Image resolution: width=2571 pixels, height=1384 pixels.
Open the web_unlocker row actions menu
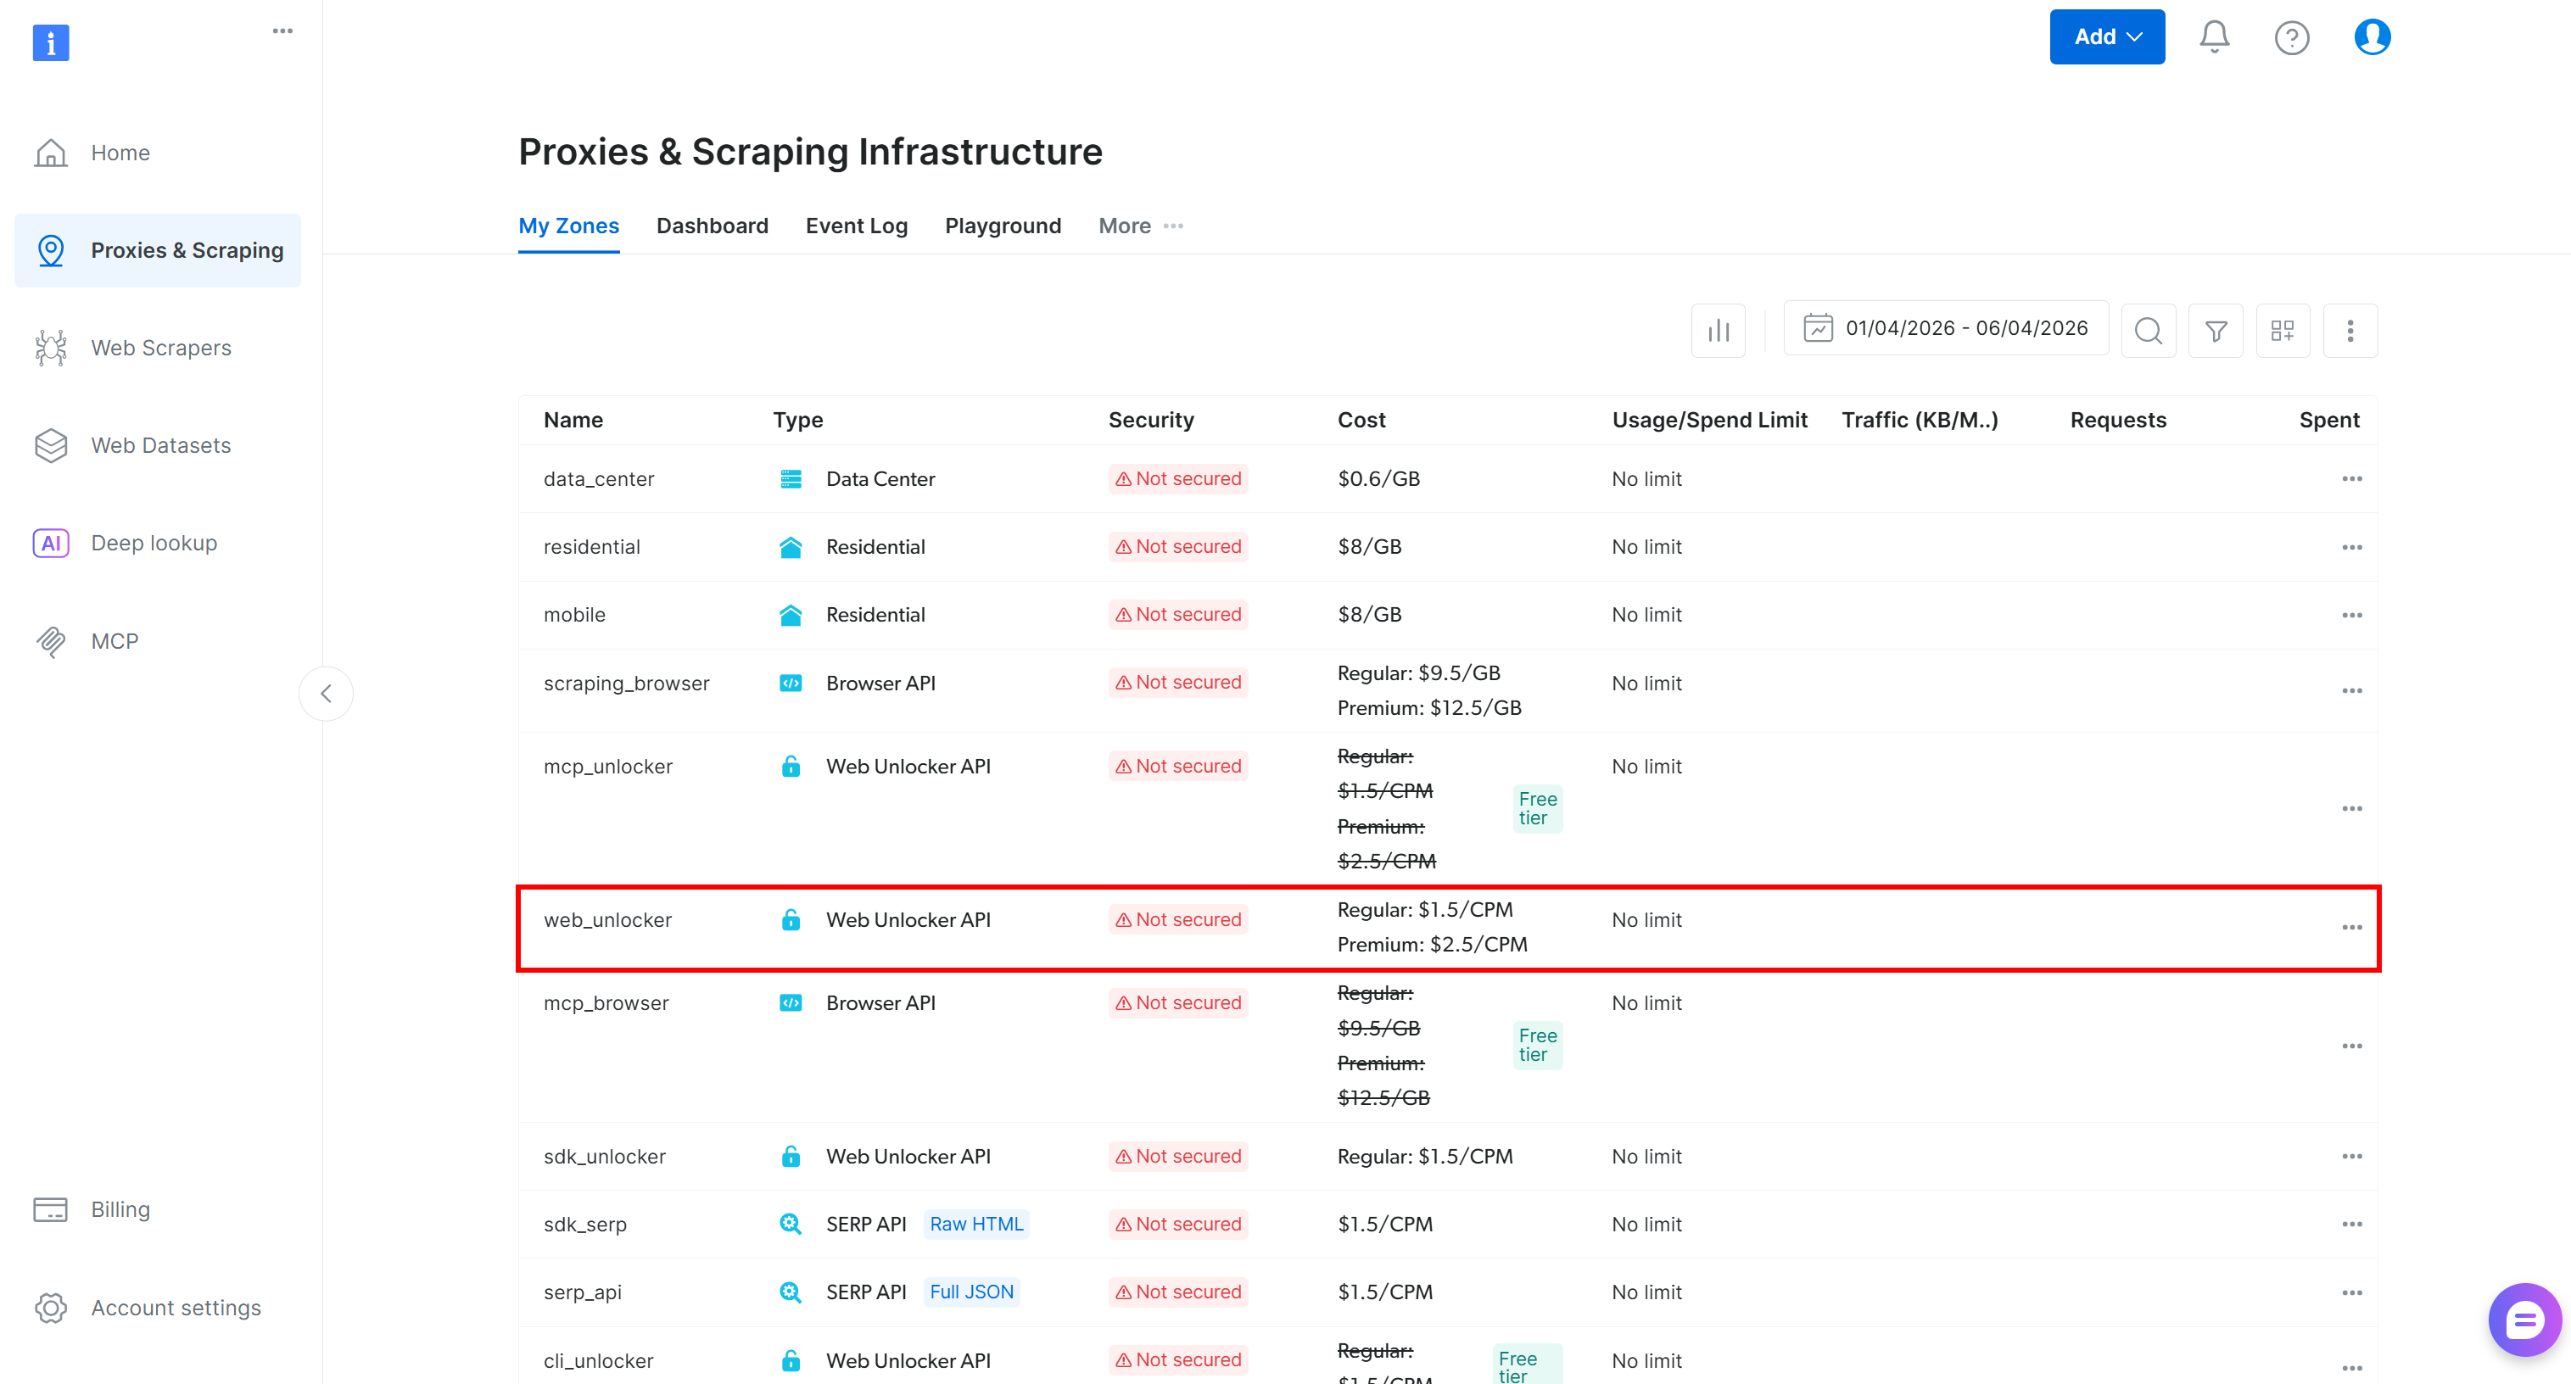pos(2352,928)
